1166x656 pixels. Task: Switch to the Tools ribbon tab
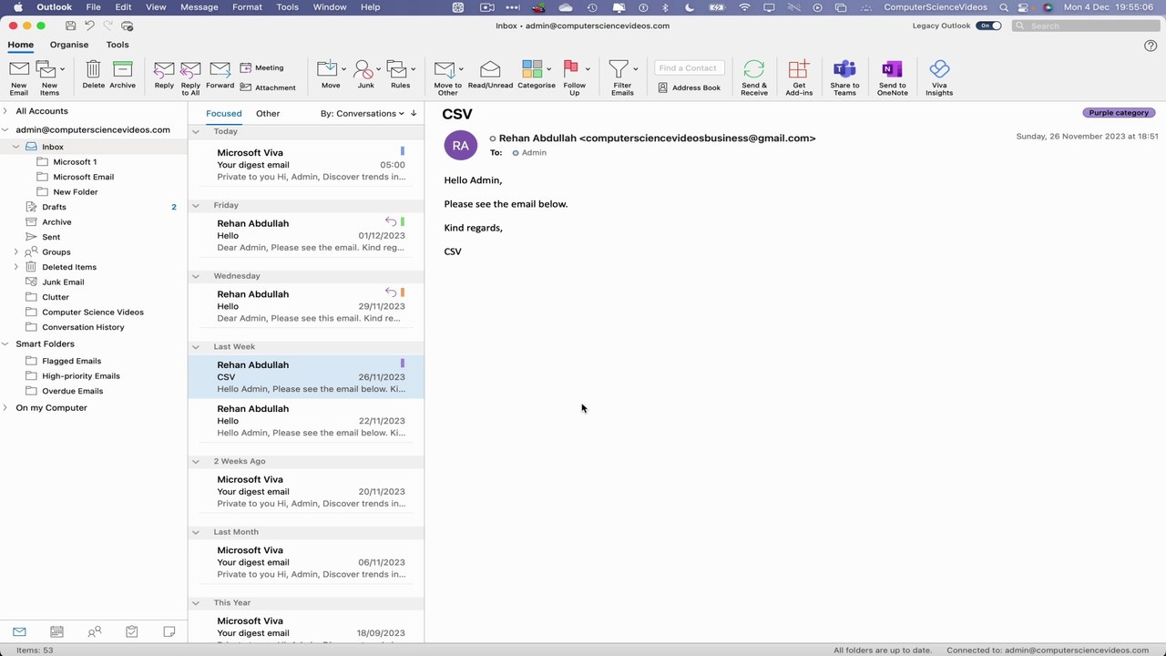pos(118,45)
